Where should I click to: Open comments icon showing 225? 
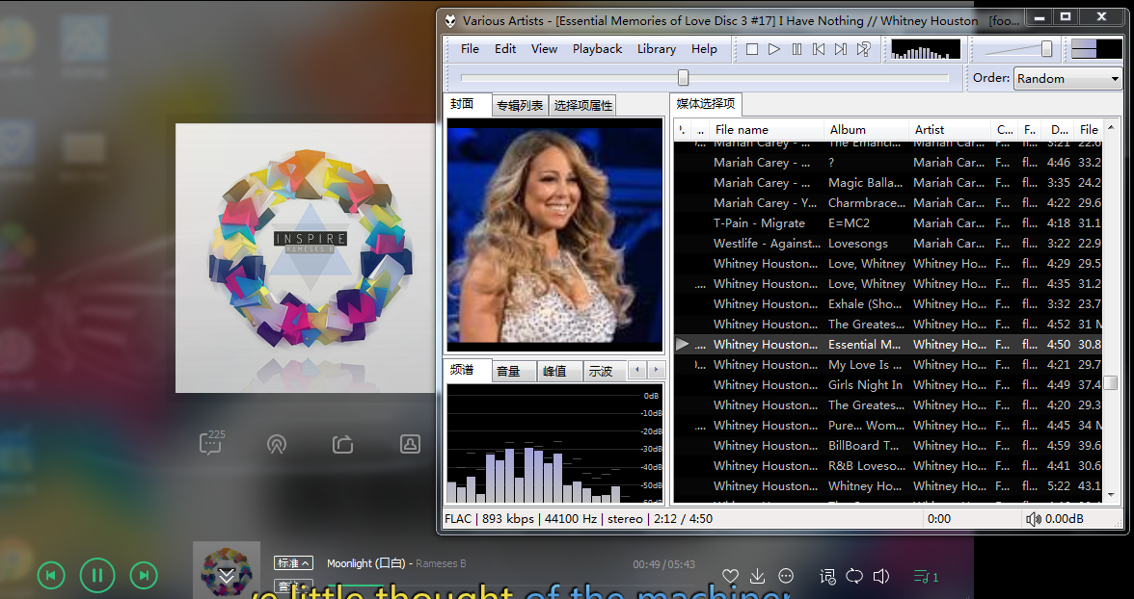pos(210,443)
